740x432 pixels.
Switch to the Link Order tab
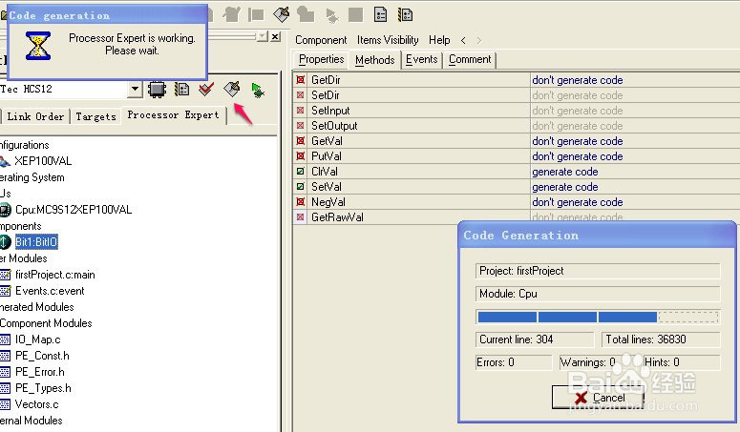(x=35, y=116)
